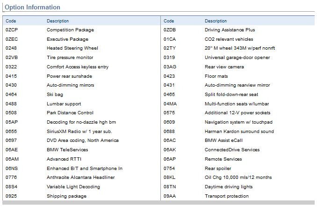This screenshot has height=207, width=317.
Task: Select the 0415 code cell
Action: [11, 76]
